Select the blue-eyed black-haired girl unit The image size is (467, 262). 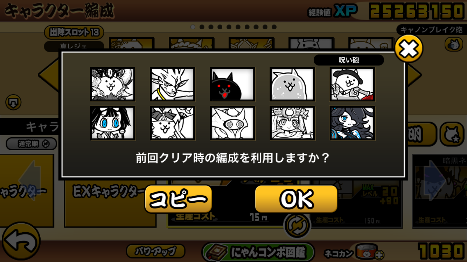point(112,123)
